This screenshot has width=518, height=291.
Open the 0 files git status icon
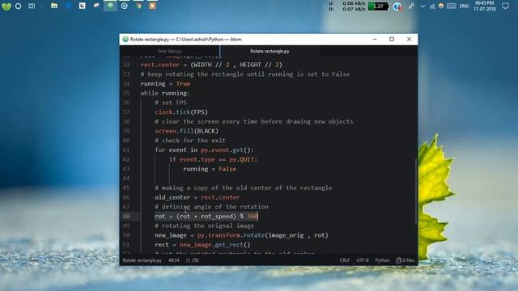click(405, 260)
